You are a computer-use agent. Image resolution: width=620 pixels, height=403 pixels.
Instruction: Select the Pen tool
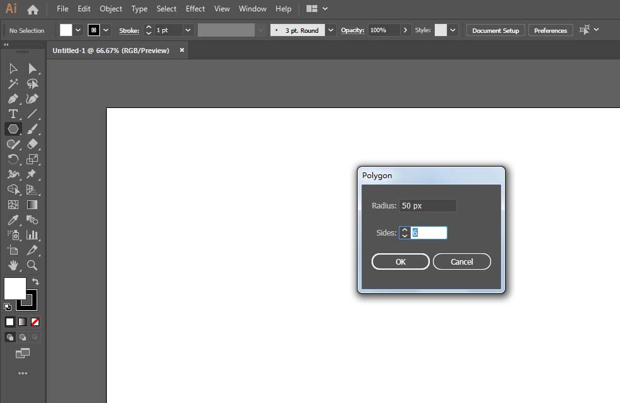coord(13,99)
